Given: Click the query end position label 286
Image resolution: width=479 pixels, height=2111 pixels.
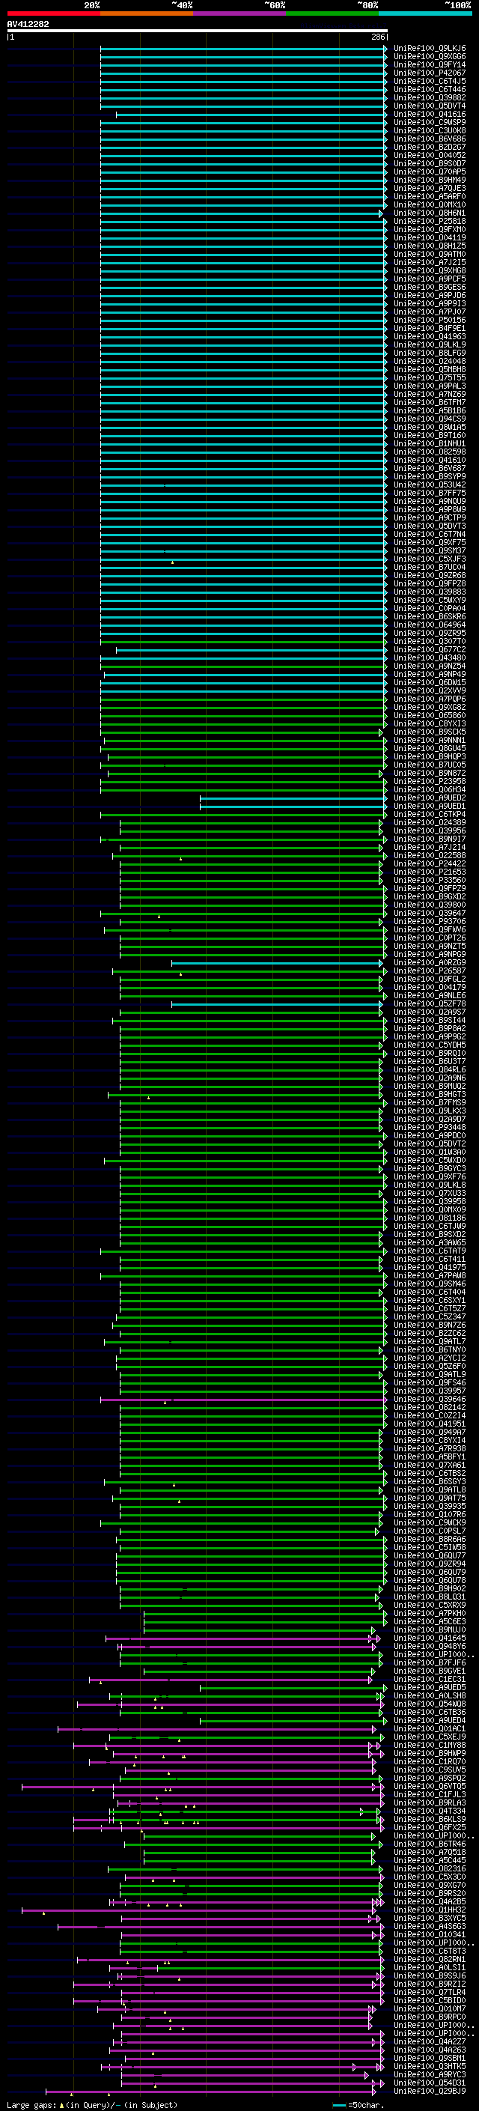Looking at the screenshot, I should pyautogui.click(x=377, y=37).
